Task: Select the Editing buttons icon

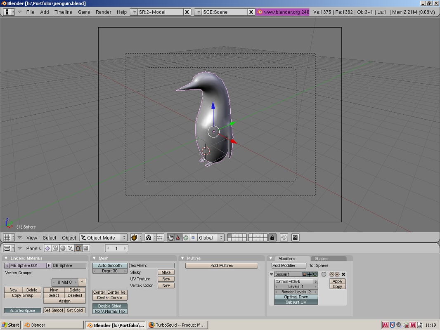Action: coord(78,248)
